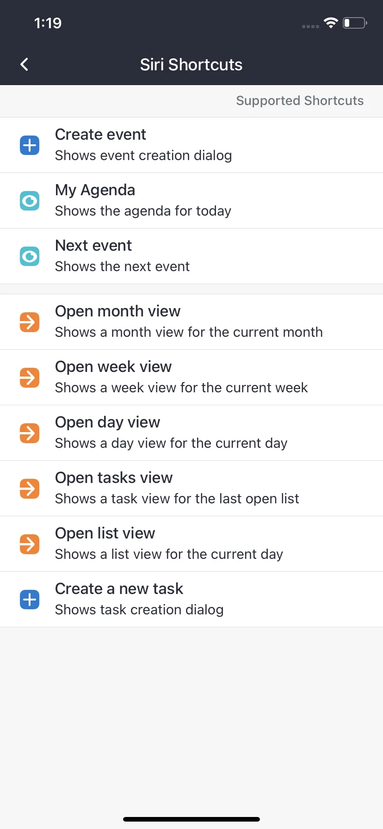Tap blue plus icon for Create event
The height and width of the screenshot is (829, 383).
pos(30,145)
